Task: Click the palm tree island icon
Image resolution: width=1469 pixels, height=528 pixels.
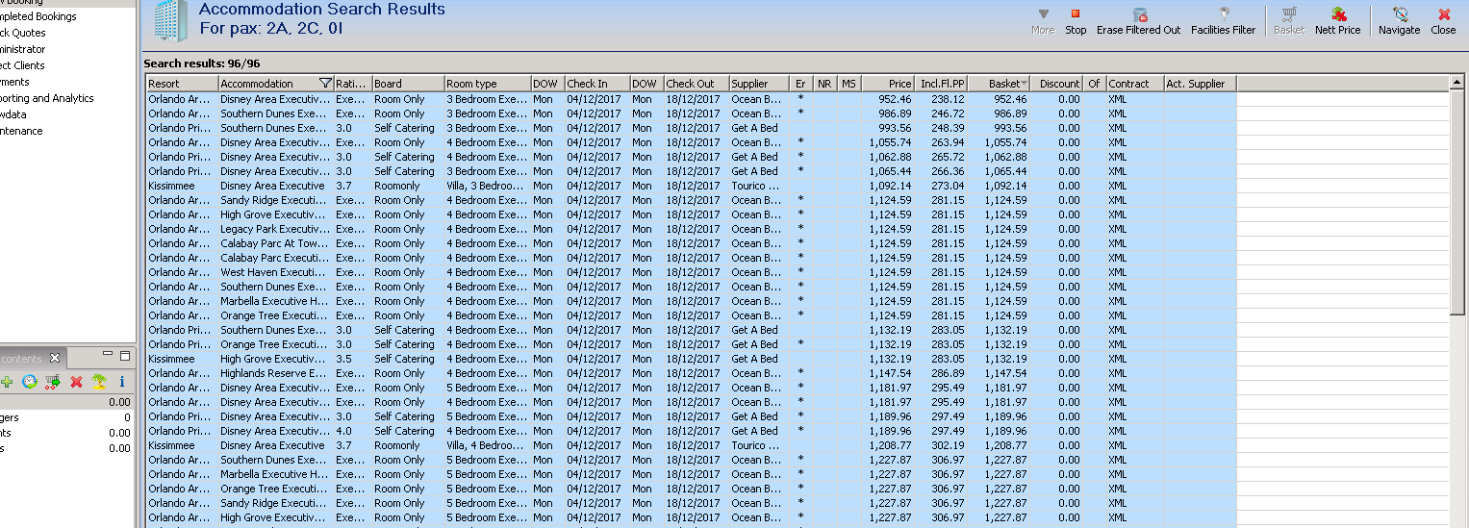Action: pyautogui.click(x=99, y=382)
